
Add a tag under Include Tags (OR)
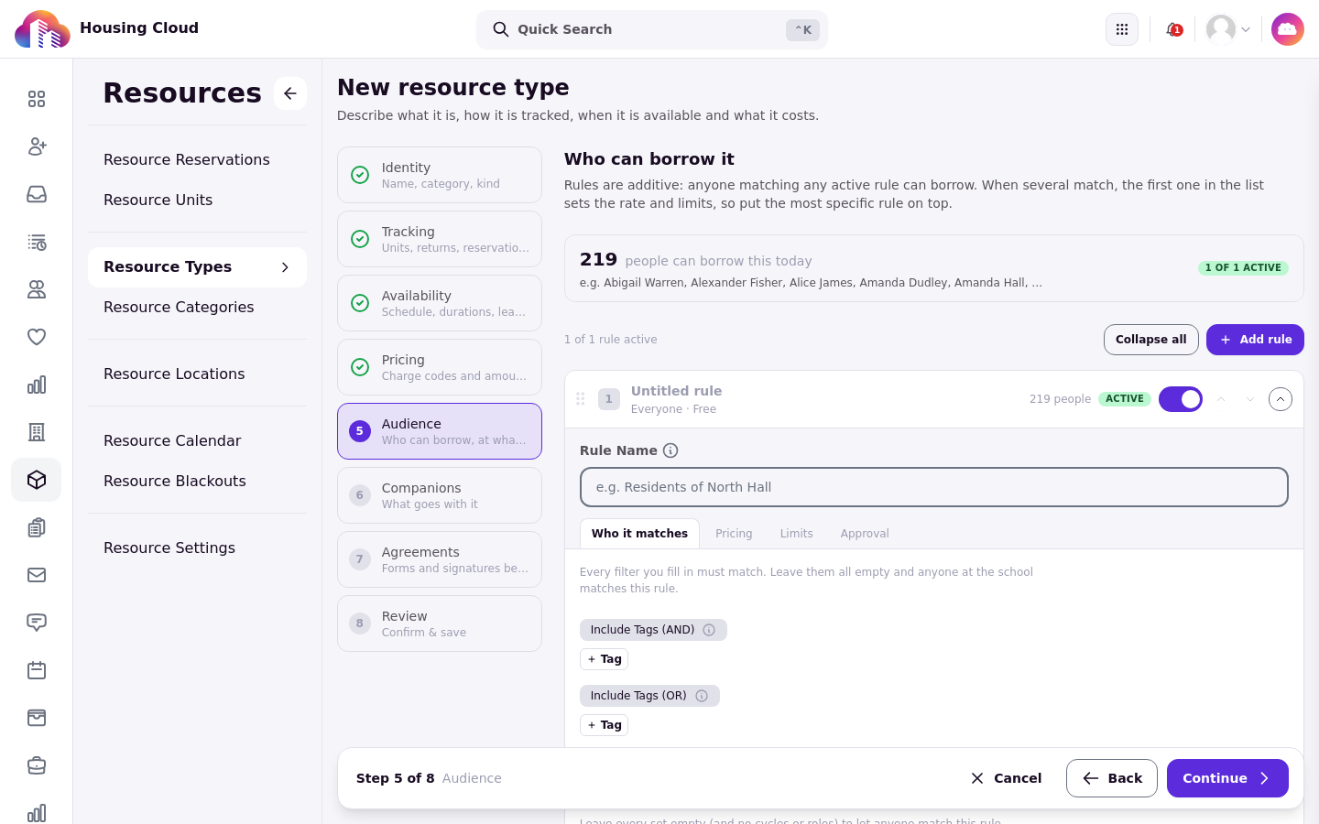tap(604, 725)
